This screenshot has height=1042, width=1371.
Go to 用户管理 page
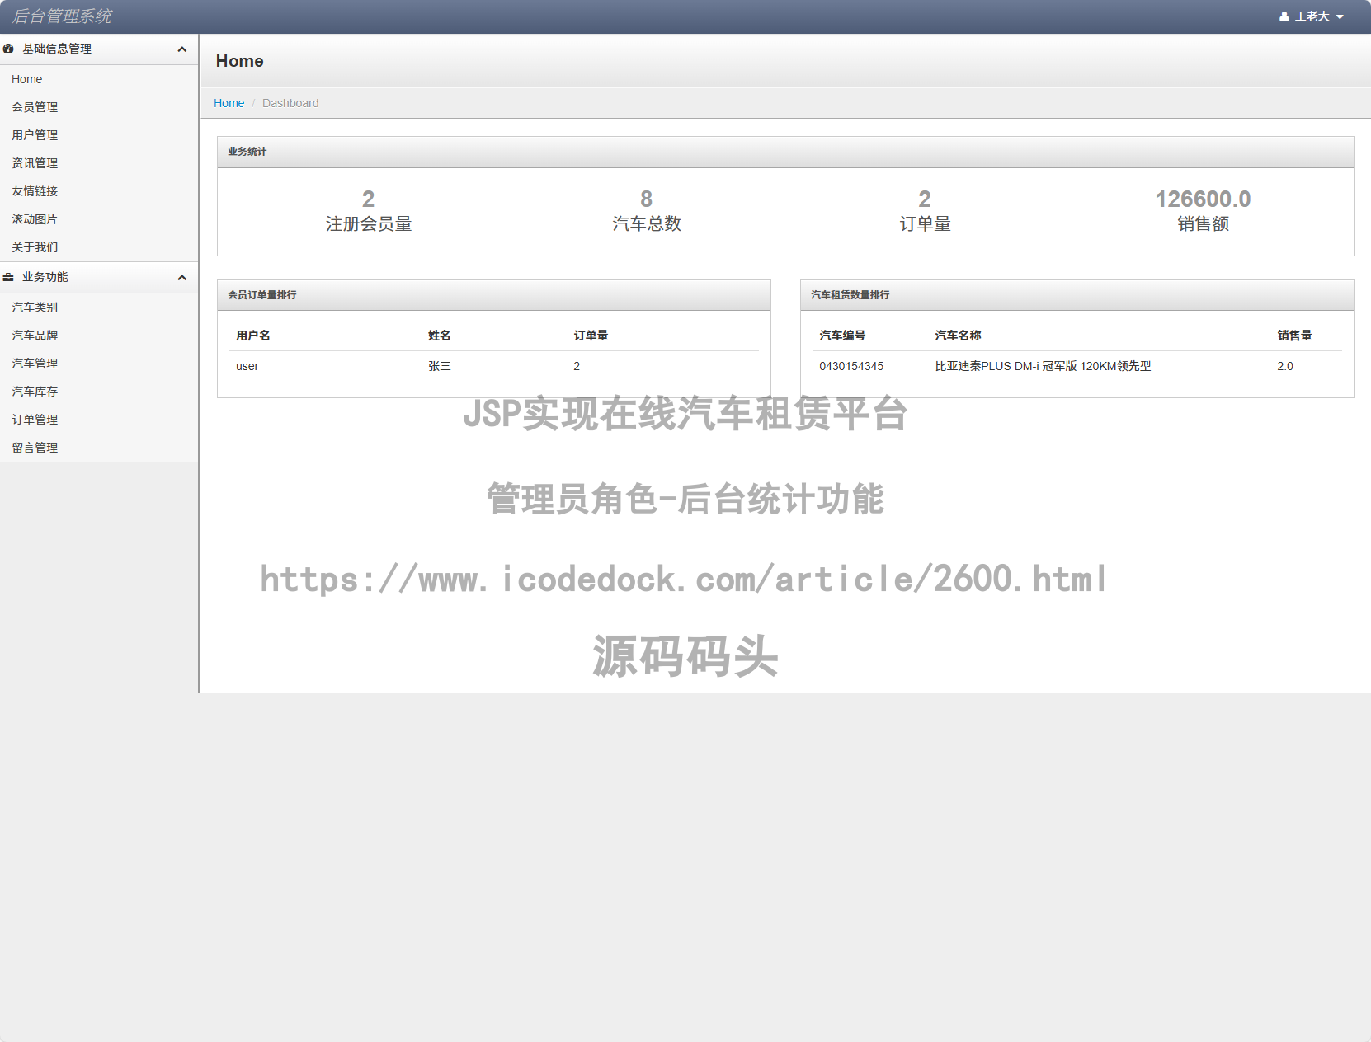tap(35, 135)
